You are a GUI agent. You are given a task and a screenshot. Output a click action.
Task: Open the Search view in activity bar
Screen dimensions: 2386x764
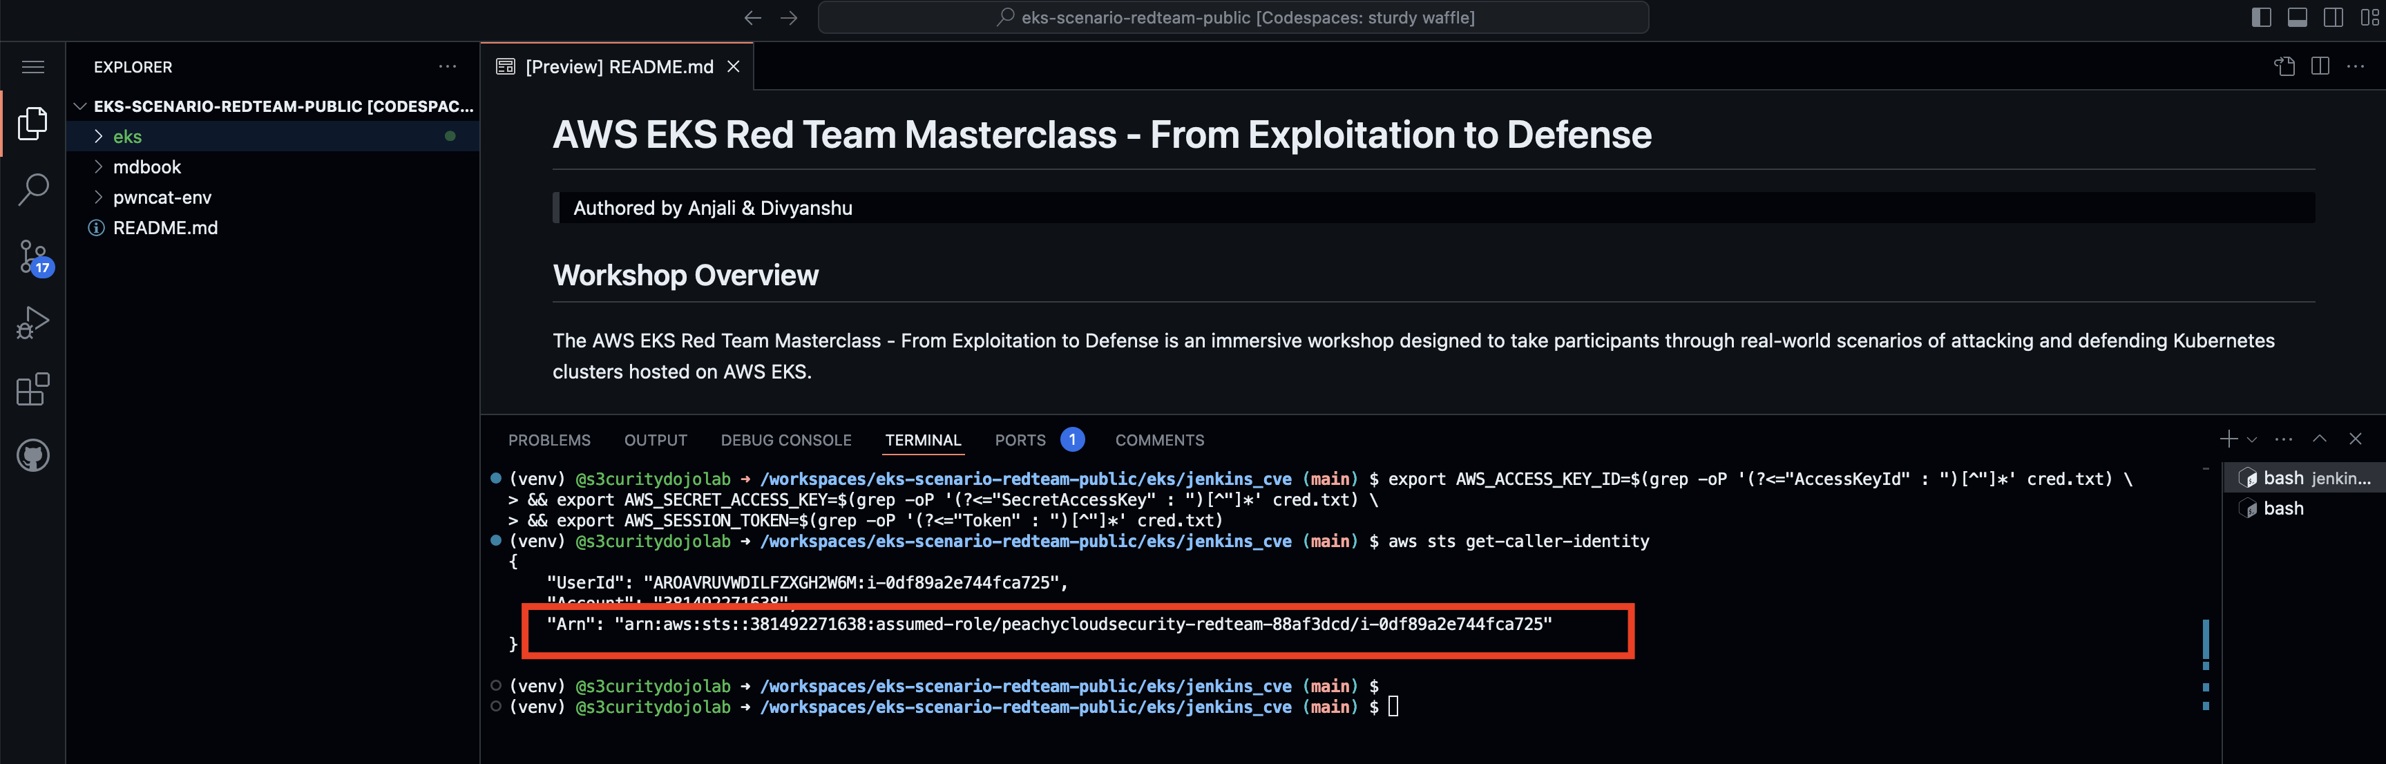(33, 190)
